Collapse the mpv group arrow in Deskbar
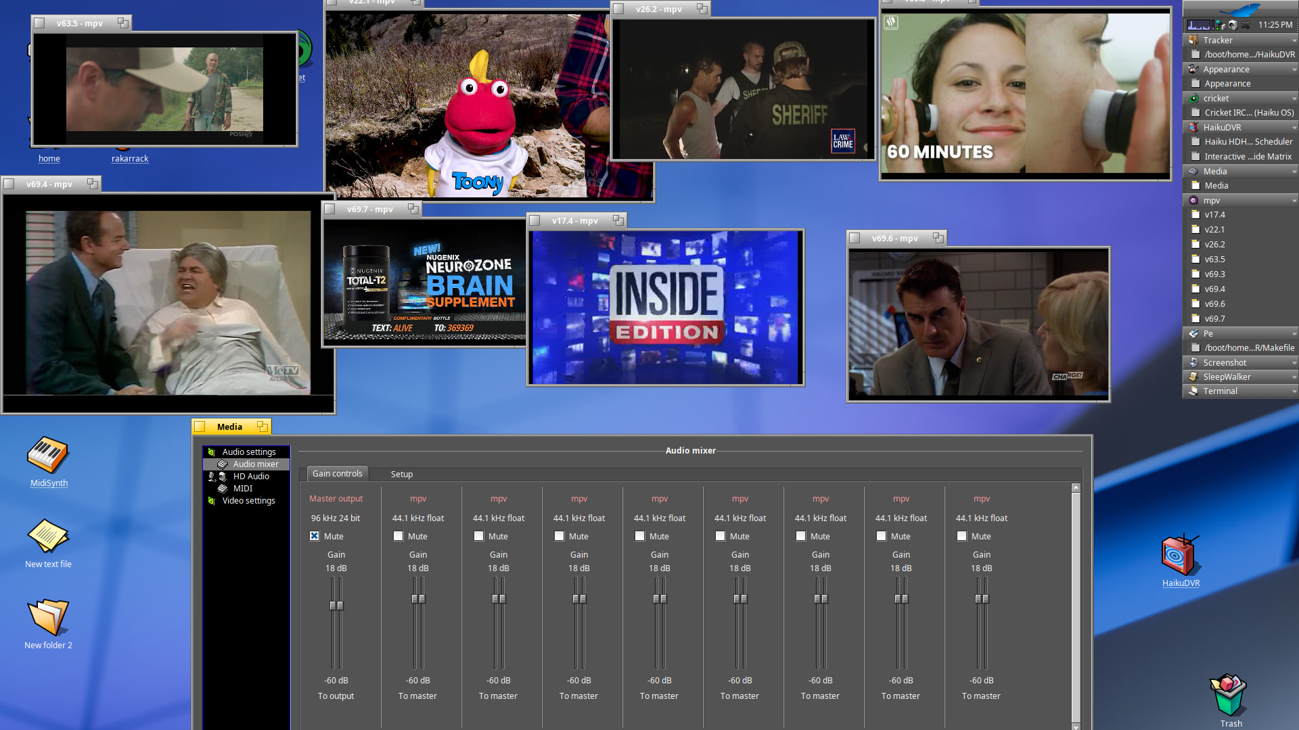 pos(1294,201)
